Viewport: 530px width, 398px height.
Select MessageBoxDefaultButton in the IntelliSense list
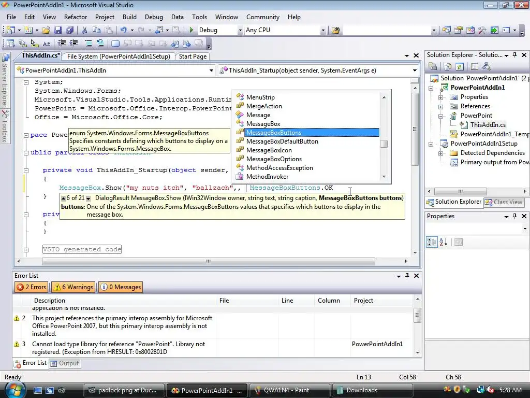(282, 141)
